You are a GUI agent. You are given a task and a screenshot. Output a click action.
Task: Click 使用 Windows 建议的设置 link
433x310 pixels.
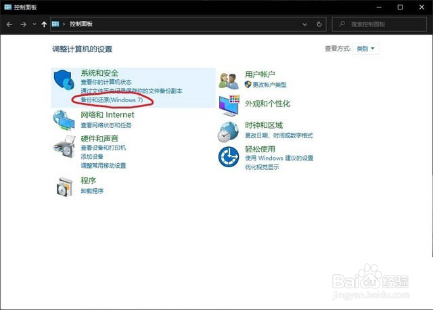[279, 158]
